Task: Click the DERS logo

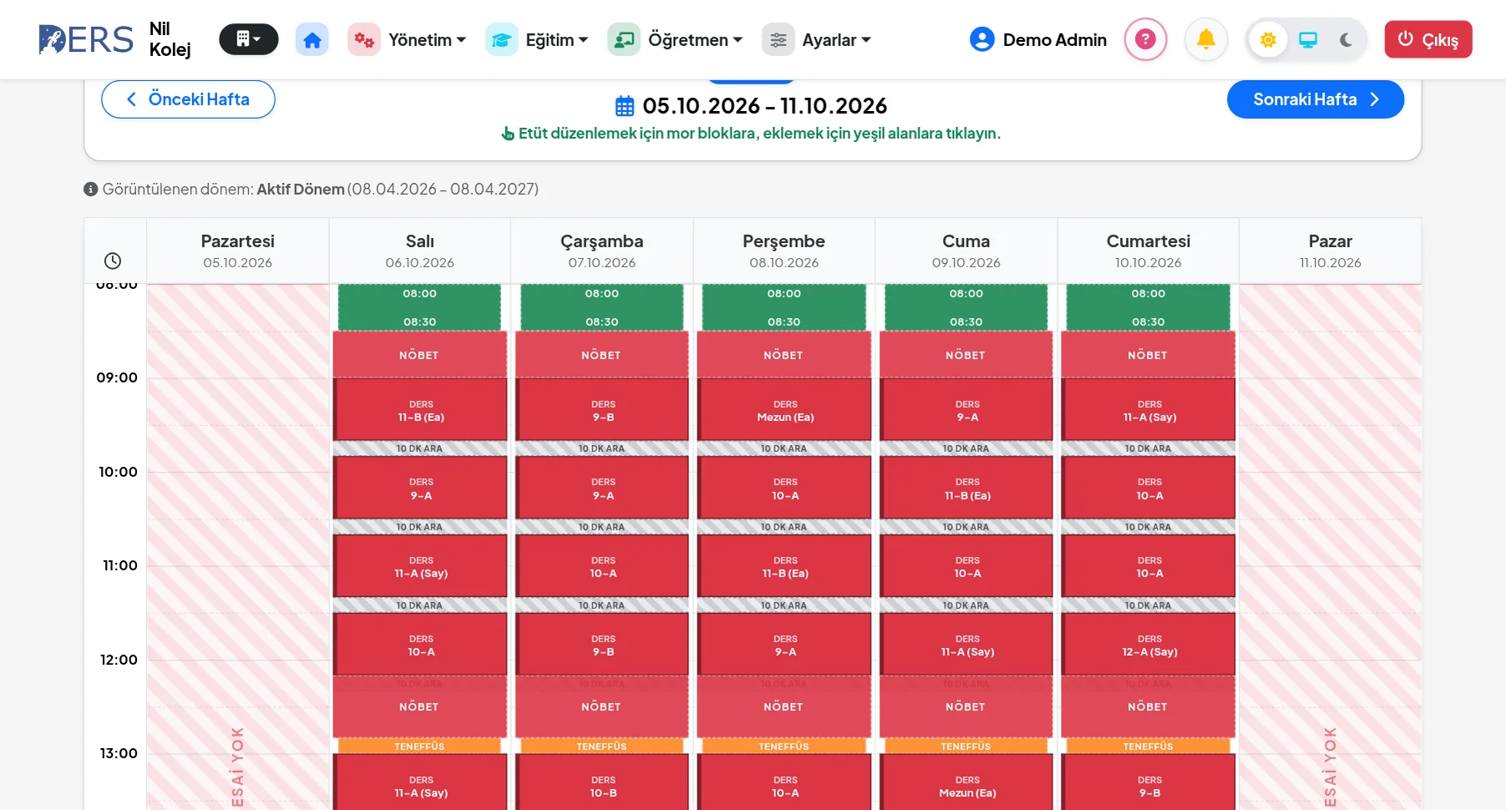Action: tap(86, 39)
